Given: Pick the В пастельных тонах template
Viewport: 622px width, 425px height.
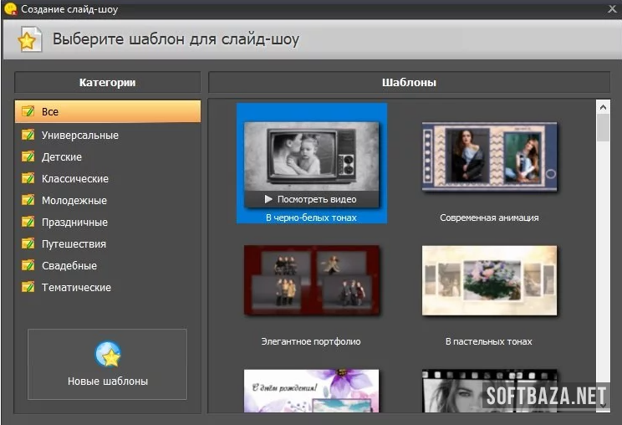Looking at the screenshot, I should click(x=489, y=281).
